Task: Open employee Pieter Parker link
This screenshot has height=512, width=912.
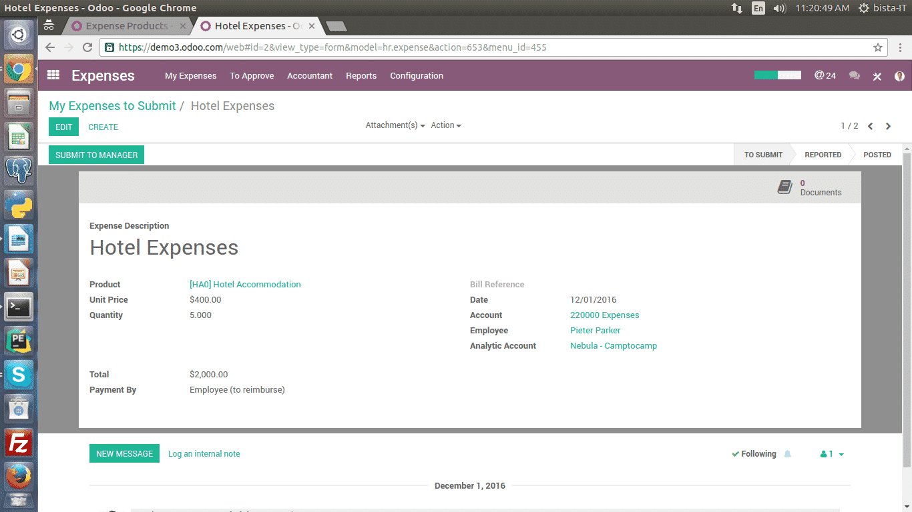Action: tap(595, 331)
